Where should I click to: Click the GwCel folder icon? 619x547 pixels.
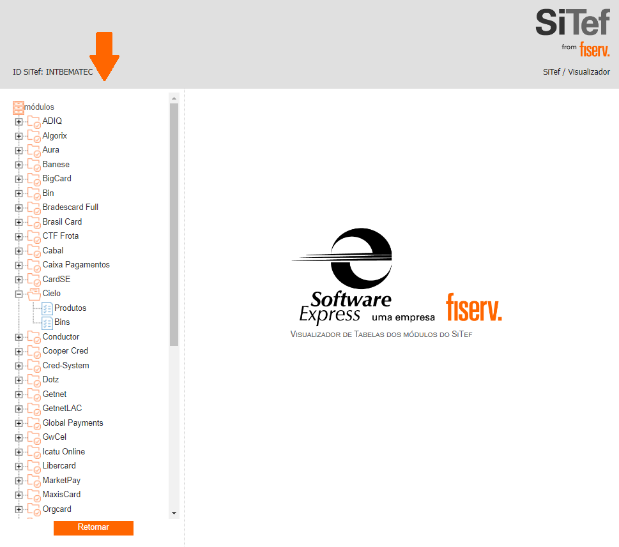pyautogui.click(x=34, y=438)
